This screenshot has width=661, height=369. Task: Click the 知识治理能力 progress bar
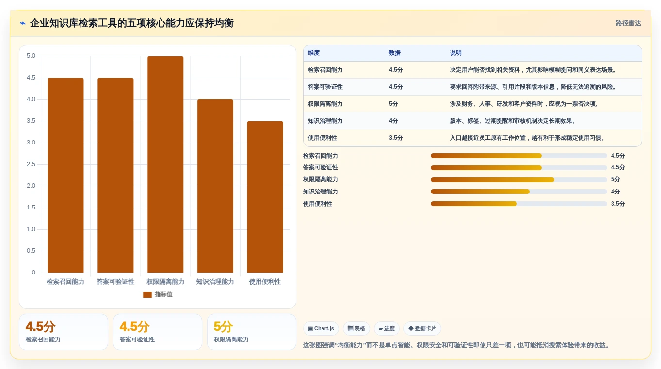tap(519, 192)
